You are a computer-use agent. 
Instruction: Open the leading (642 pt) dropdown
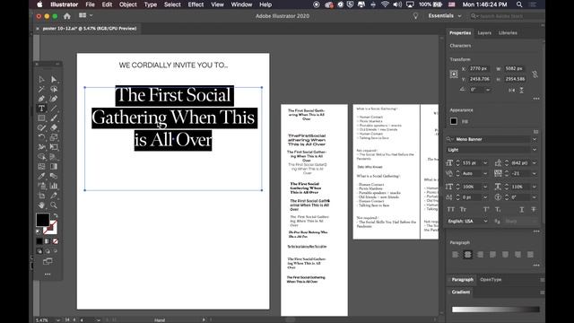click(x=535, y=163)
